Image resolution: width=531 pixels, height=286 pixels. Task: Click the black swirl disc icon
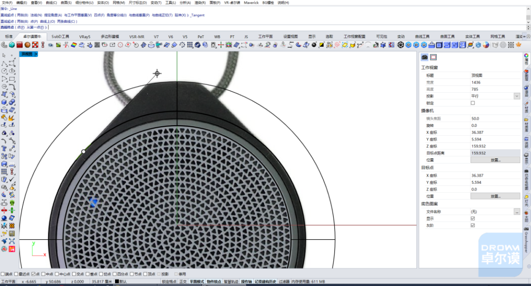(401, 45)
